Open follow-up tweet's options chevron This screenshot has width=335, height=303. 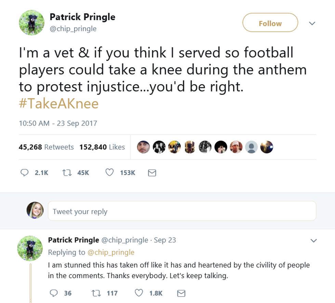[313, 241]
